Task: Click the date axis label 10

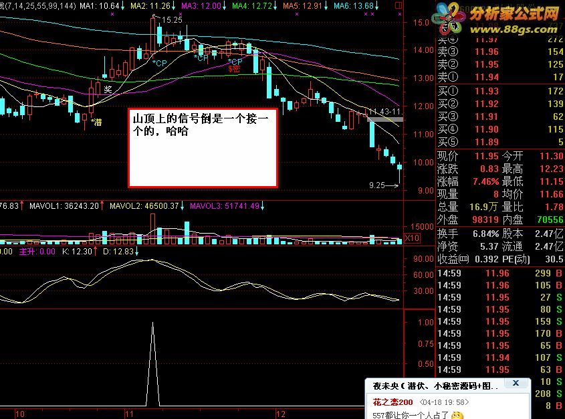Action: [20, 414]
